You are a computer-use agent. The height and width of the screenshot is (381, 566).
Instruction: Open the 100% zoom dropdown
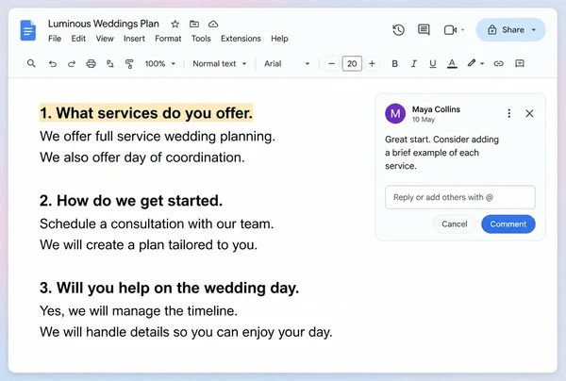point(160,64)
